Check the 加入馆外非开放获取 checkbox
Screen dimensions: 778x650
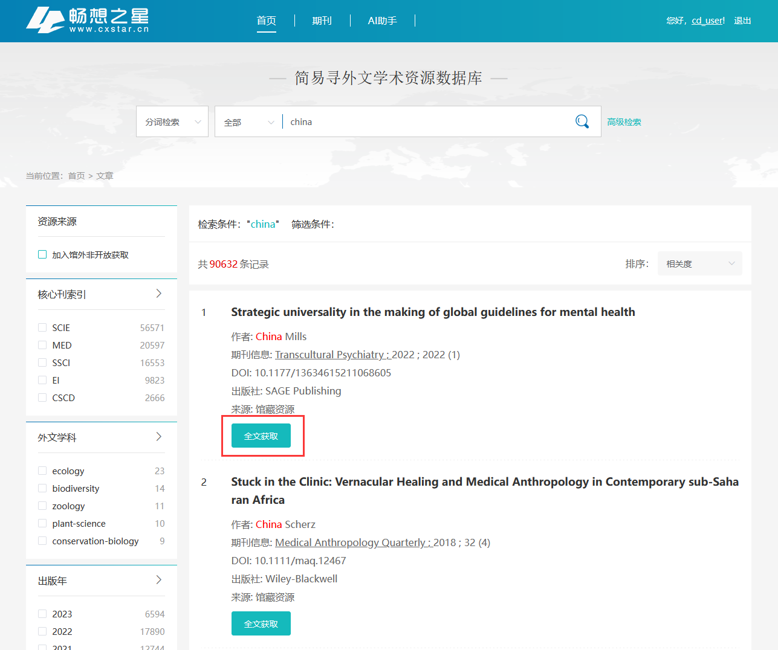pyautogui.click(x=42, y=254)
